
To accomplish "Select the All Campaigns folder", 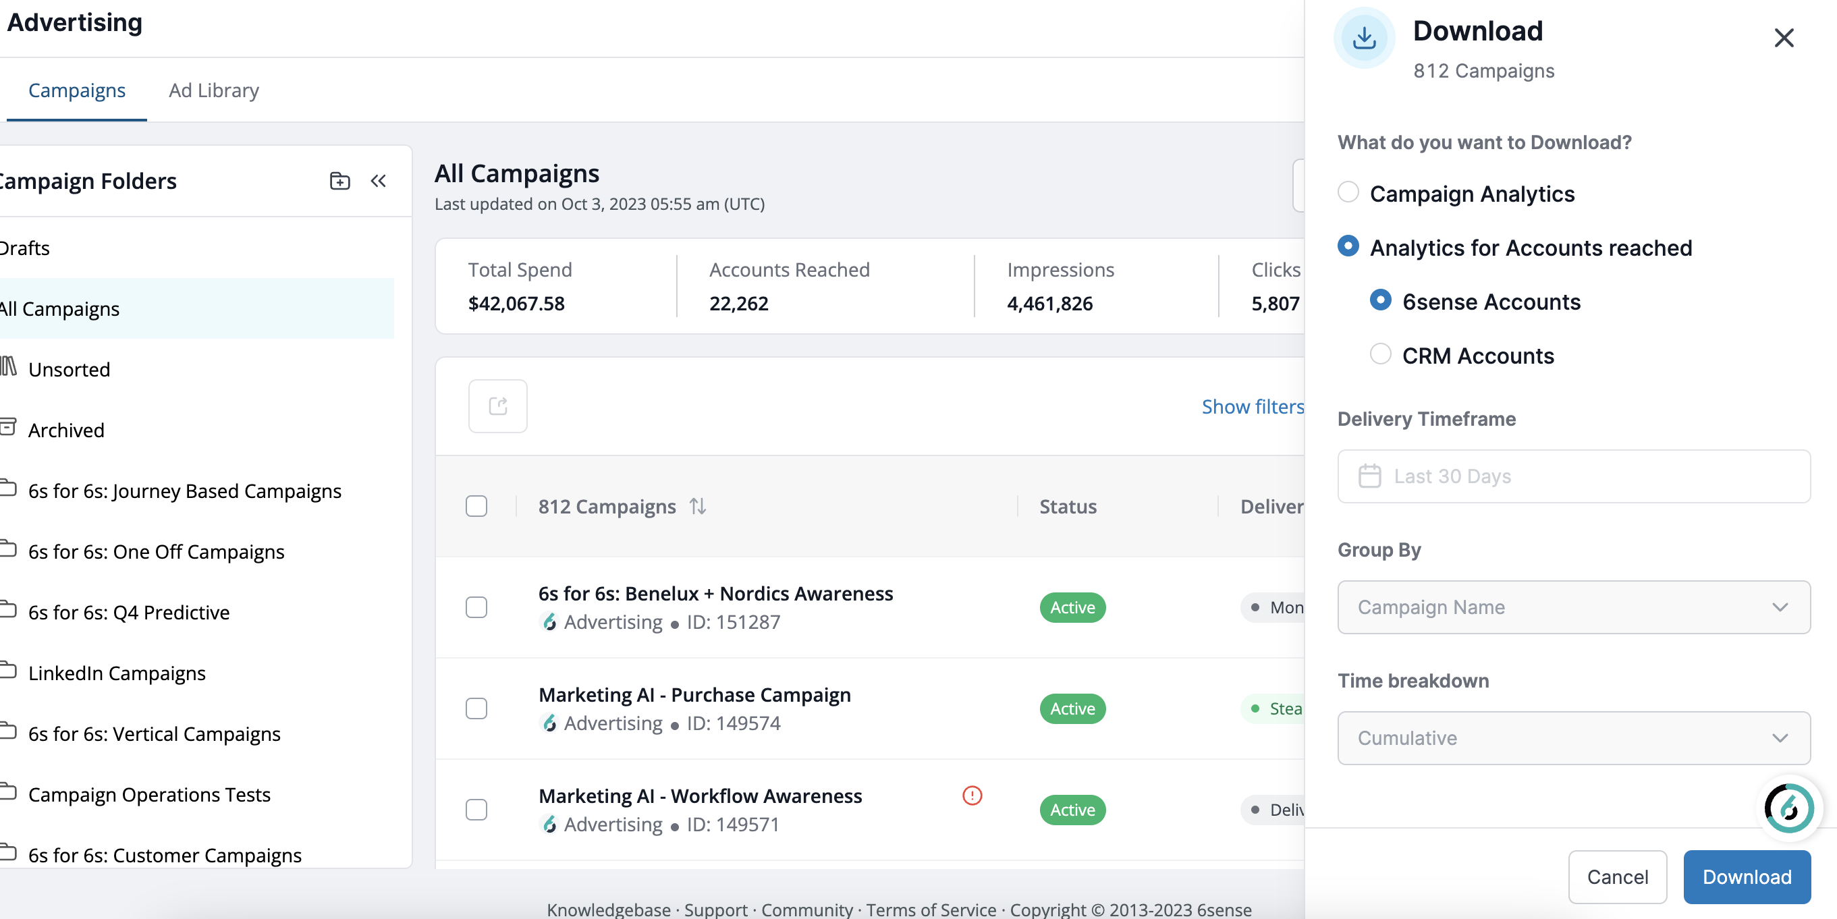I will [197, 309].
